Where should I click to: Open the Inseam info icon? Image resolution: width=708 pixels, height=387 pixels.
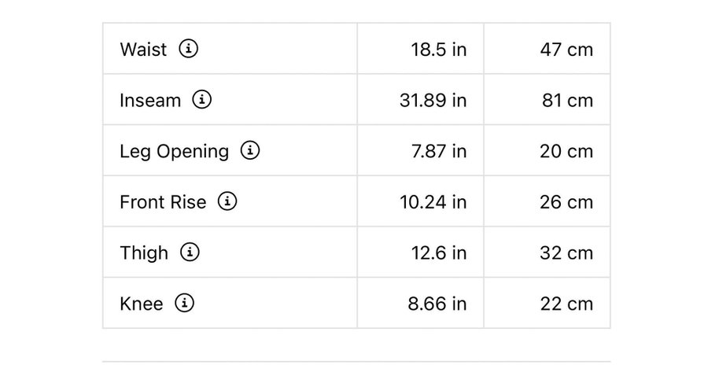coord(202,101)
